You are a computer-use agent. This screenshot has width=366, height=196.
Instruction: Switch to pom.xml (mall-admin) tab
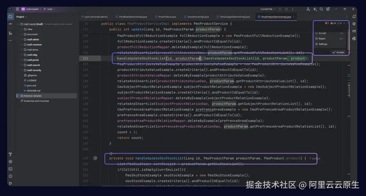[95, 17]
